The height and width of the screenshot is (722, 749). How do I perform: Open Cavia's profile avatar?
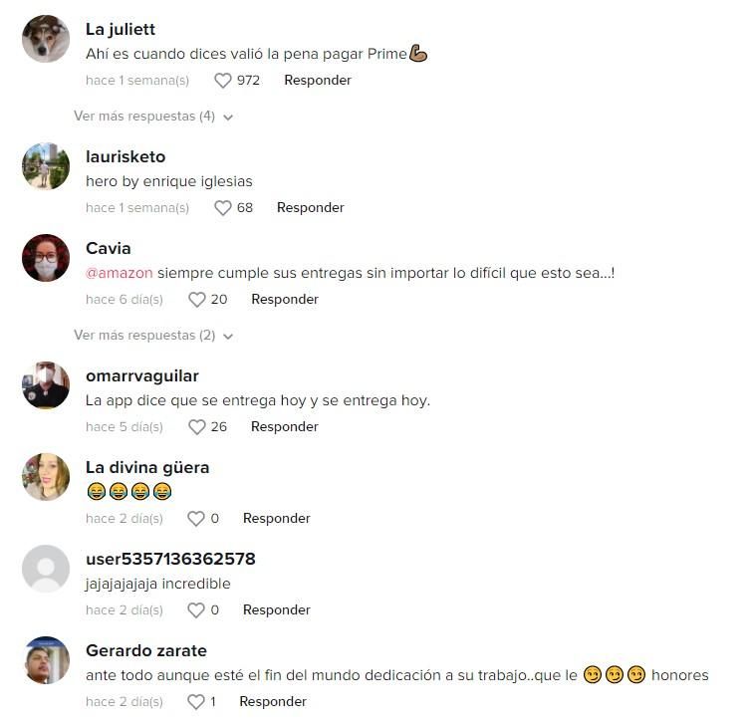click(x=46, y=258)
